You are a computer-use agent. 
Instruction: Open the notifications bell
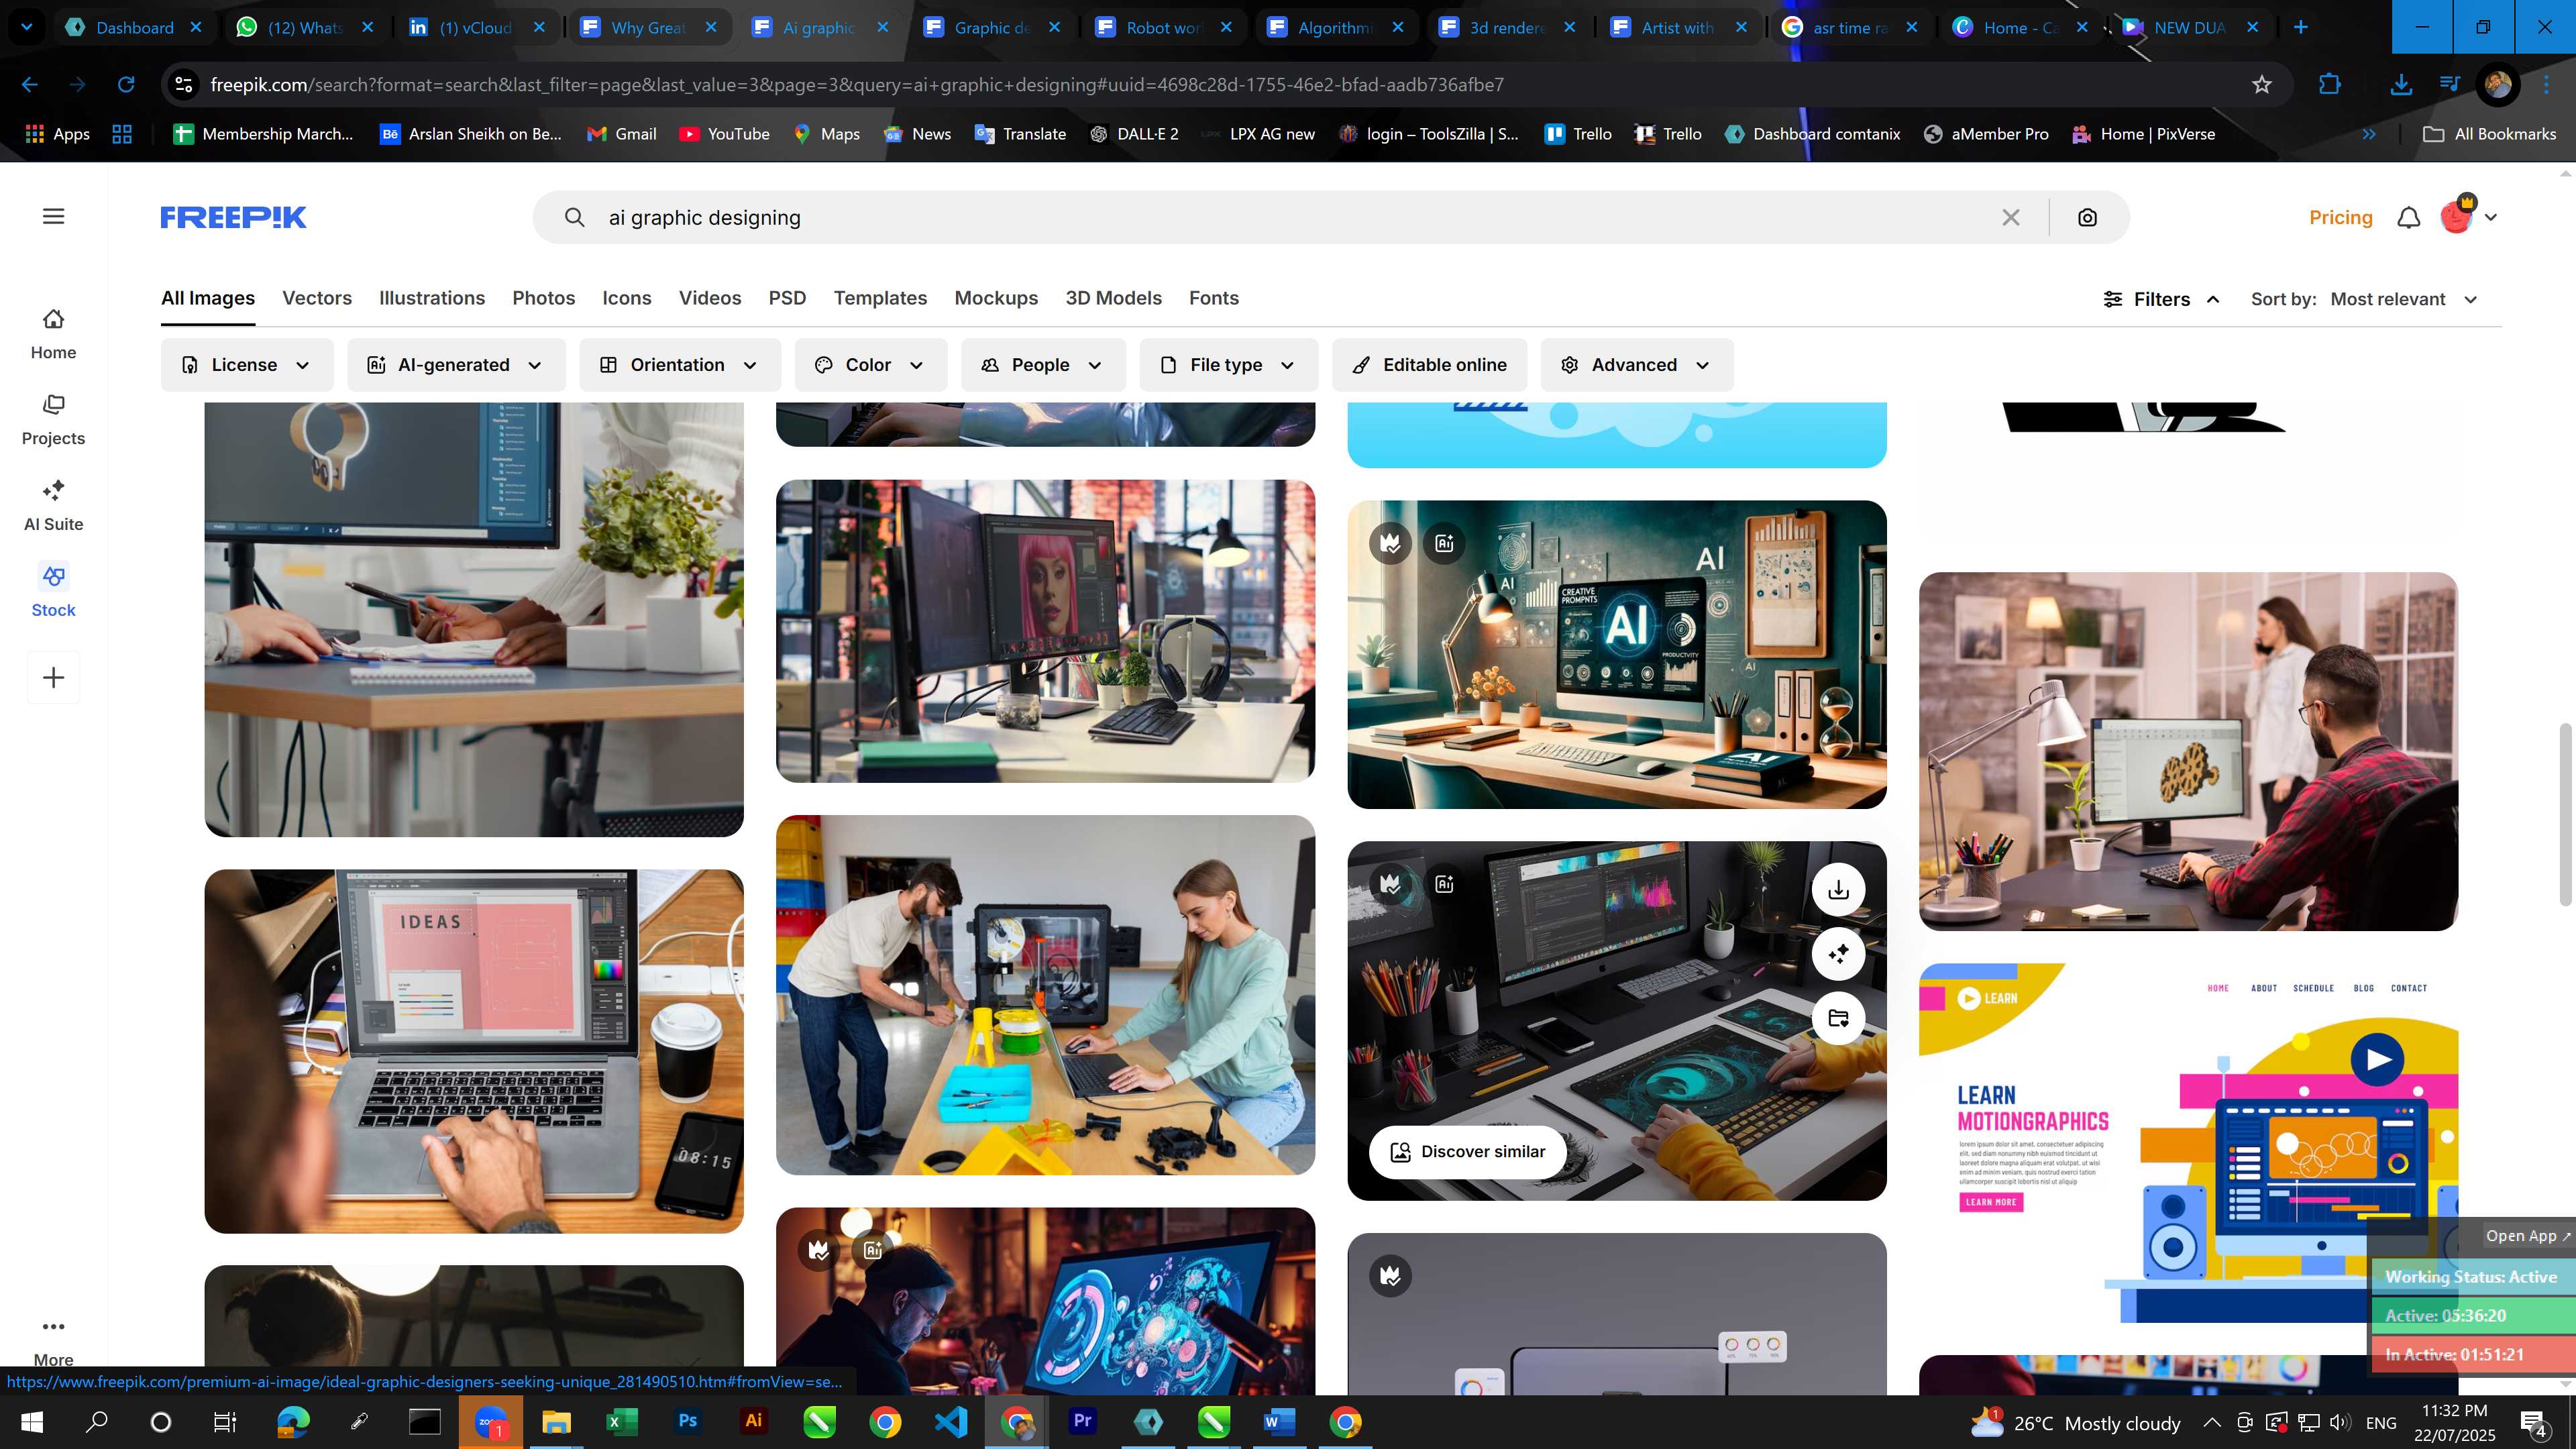2409,217
